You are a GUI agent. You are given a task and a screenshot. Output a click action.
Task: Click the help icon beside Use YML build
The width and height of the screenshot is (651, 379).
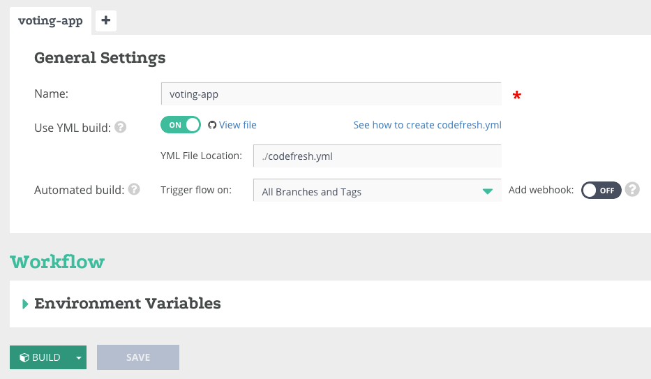[121, 128]
